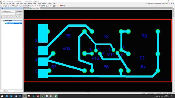
Task: Click the VT2 designator label on board
Action: tap(95, 58)
